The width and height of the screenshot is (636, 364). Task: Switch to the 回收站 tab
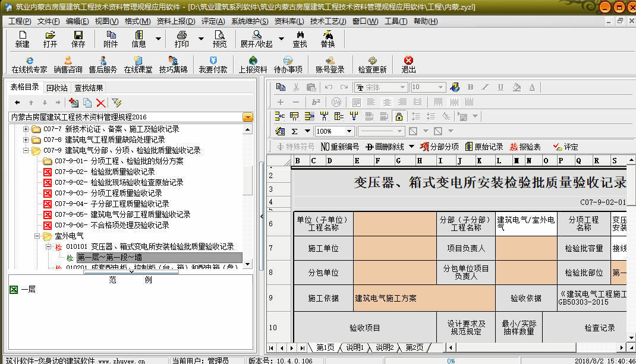tap(57, 88)
